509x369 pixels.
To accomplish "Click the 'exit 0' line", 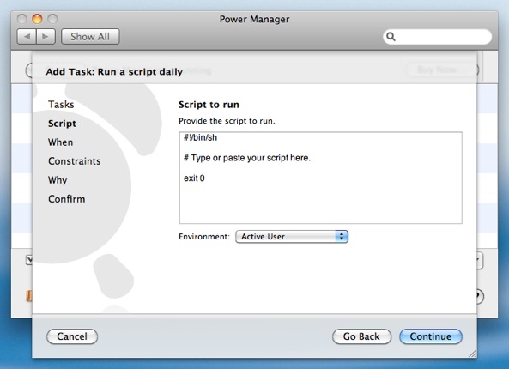I will pyautogui.click(x=194, y=178).
